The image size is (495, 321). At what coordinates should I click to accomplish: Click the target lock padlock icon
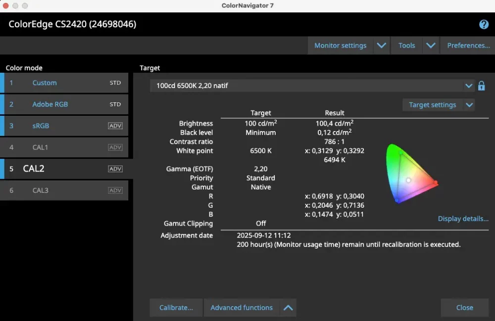coord(482,86)
